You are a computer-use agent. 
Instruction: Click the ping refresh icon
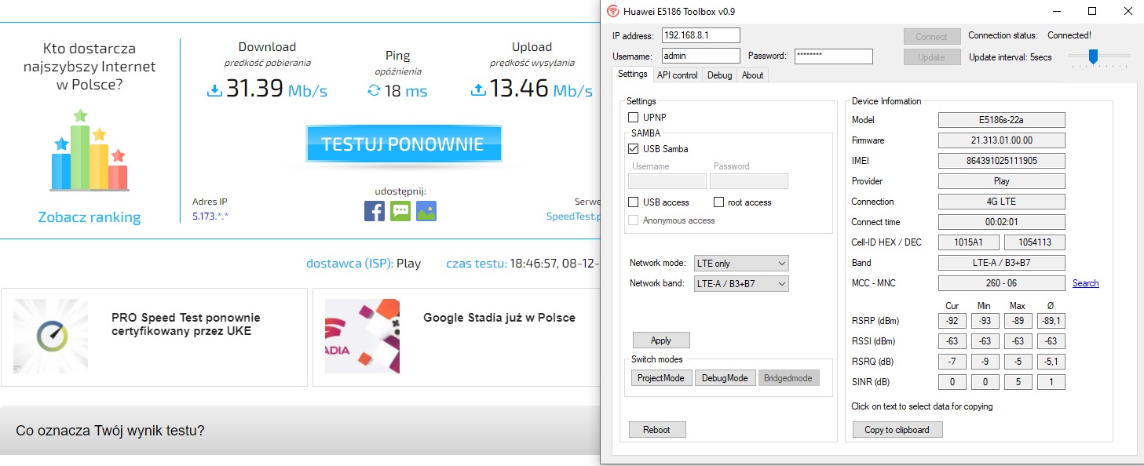(374, 91)
